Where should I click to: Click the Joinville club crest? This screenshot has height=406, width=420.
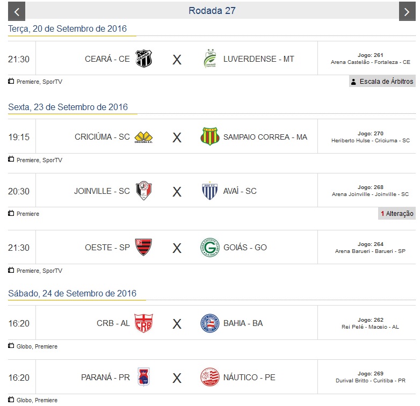click(143, 191)
